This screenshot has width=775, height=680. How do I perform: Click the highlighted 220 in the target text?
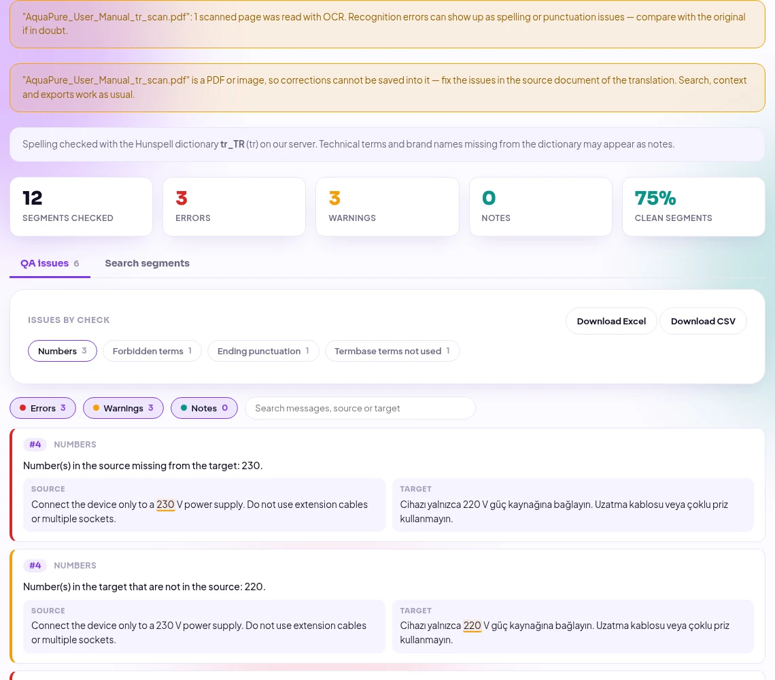472,626
